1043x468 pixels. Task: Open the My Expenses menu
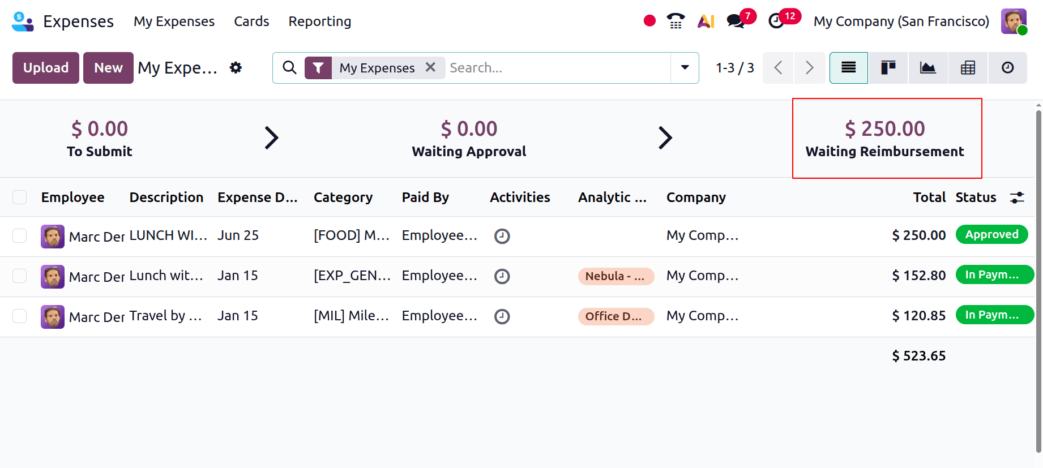(174, 22)
